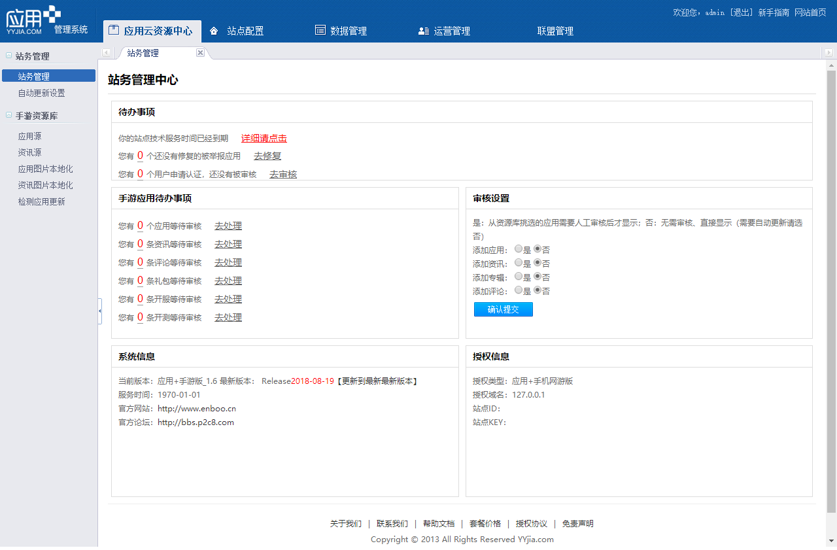
Task: Open the official forum http://bbs.p2c8.com
Action: (x=196, y=422)
